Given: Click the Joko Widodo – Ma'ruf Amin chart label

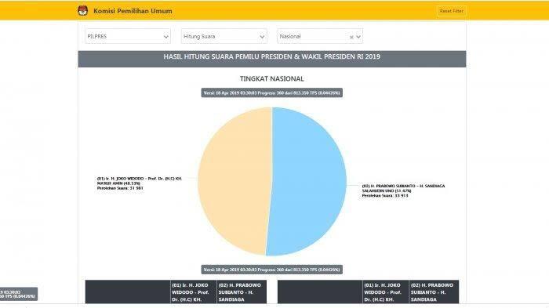Looking at the screenshot, I should coord(140,183).
